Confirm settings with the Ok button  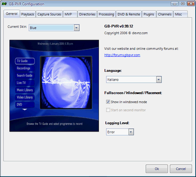pos(157,169)
